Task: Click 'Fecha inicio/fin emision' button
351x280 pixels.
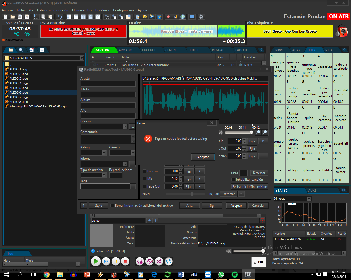Action: pos(250,187)
